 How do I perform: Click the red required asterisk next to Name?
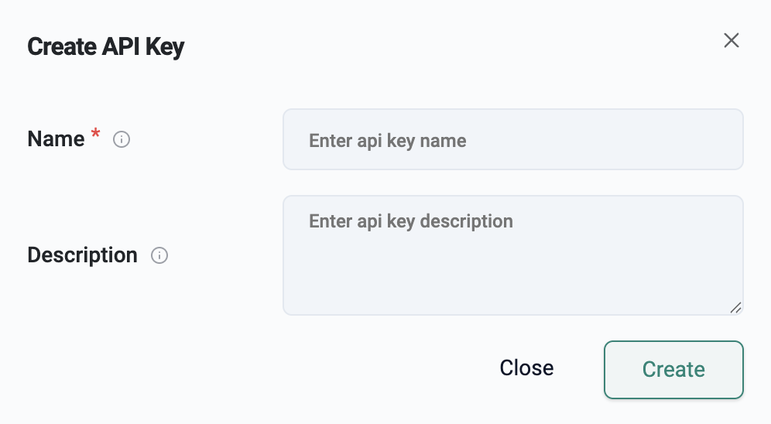pyautogui.click(x=96, y=136)
